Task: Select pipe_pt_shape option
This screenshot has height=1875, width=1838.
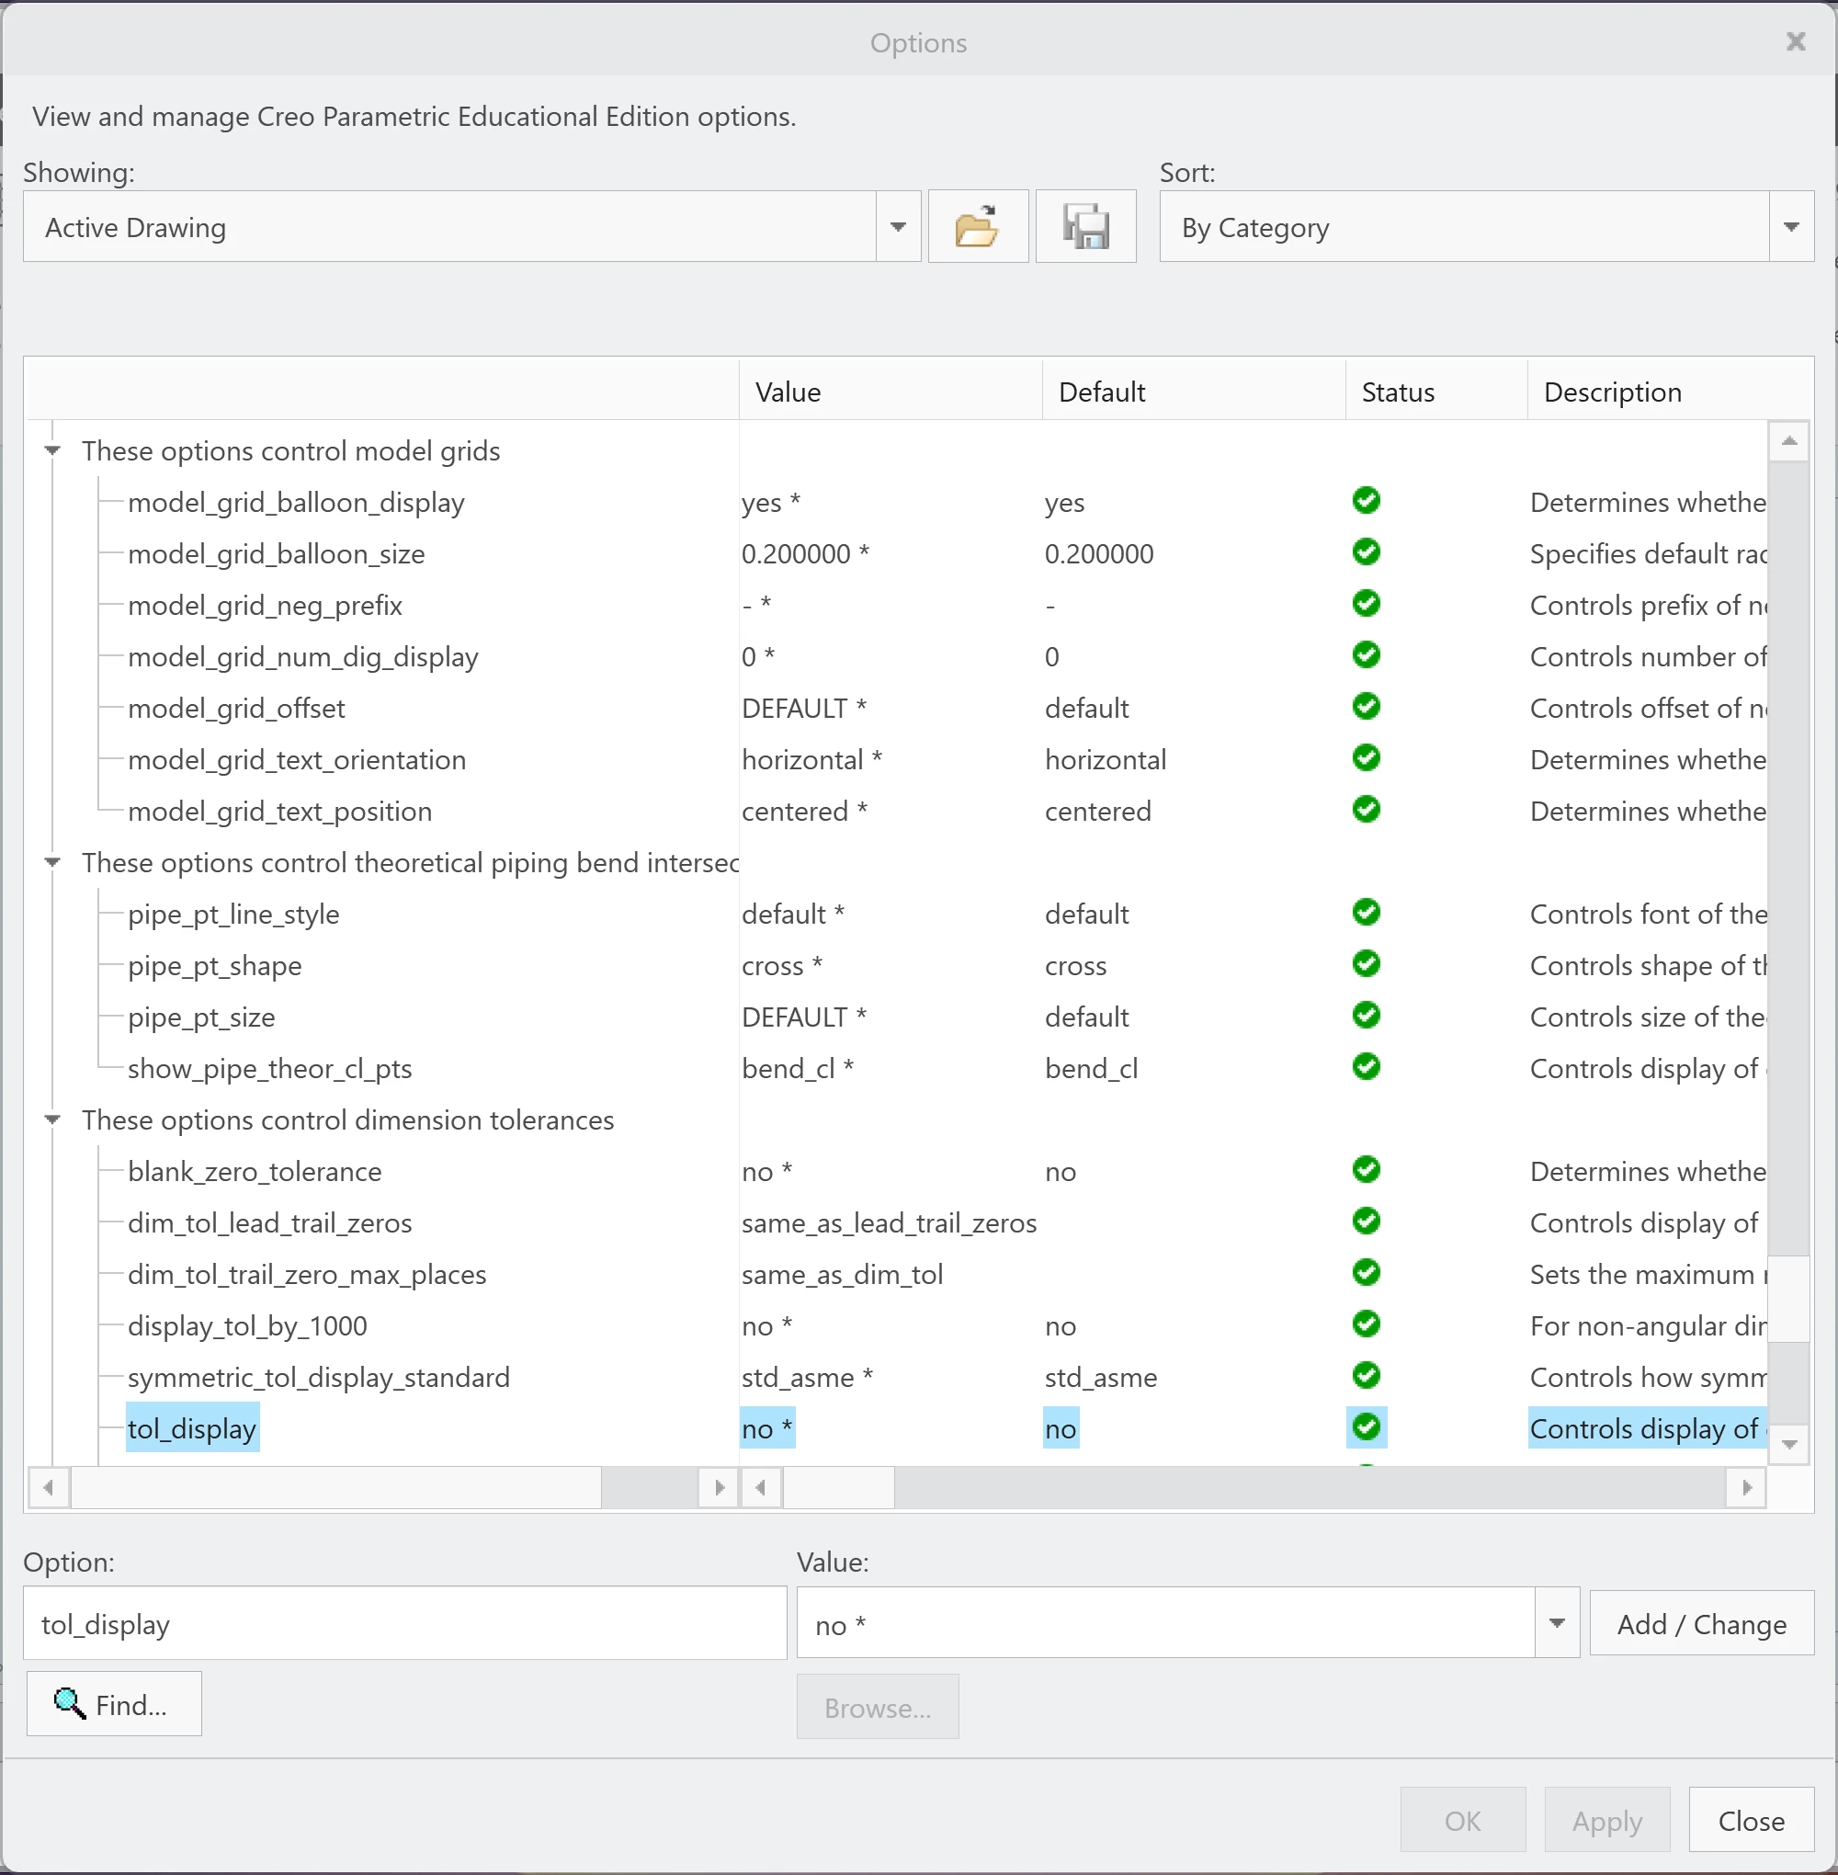Action: [x=215, y=967]
